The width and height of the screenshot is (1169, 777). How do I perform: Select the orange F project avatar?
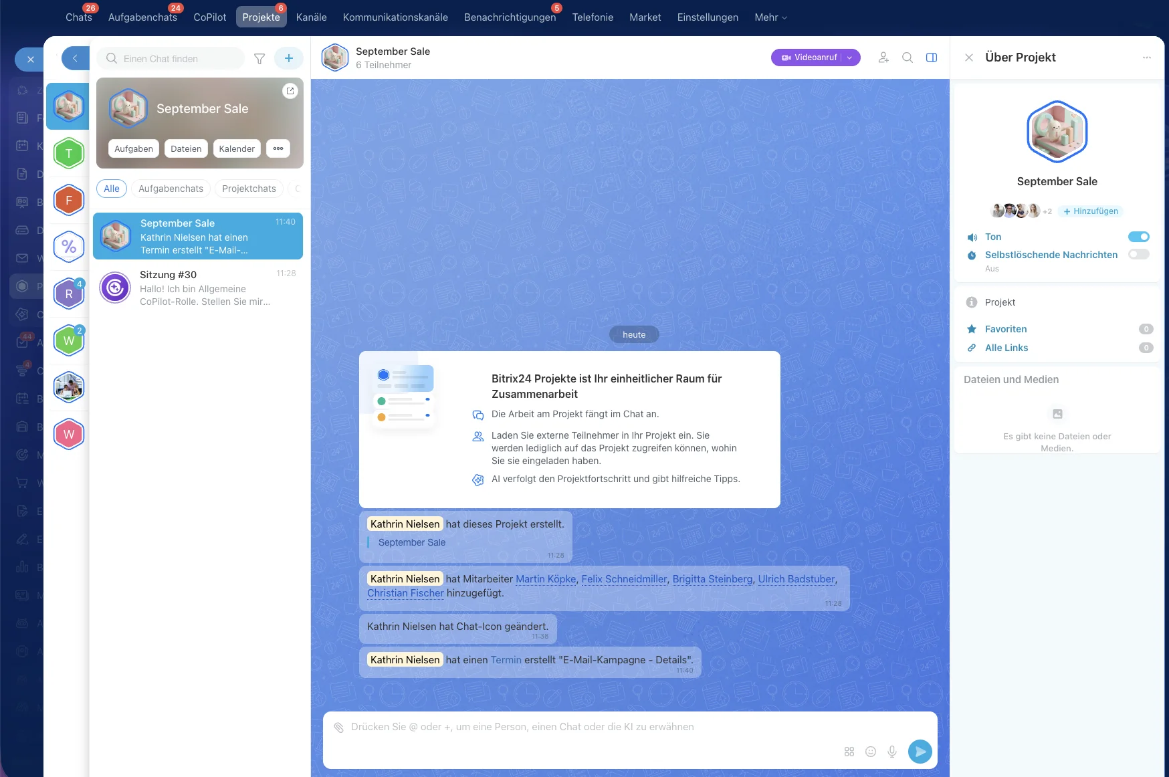pos(69,201)
